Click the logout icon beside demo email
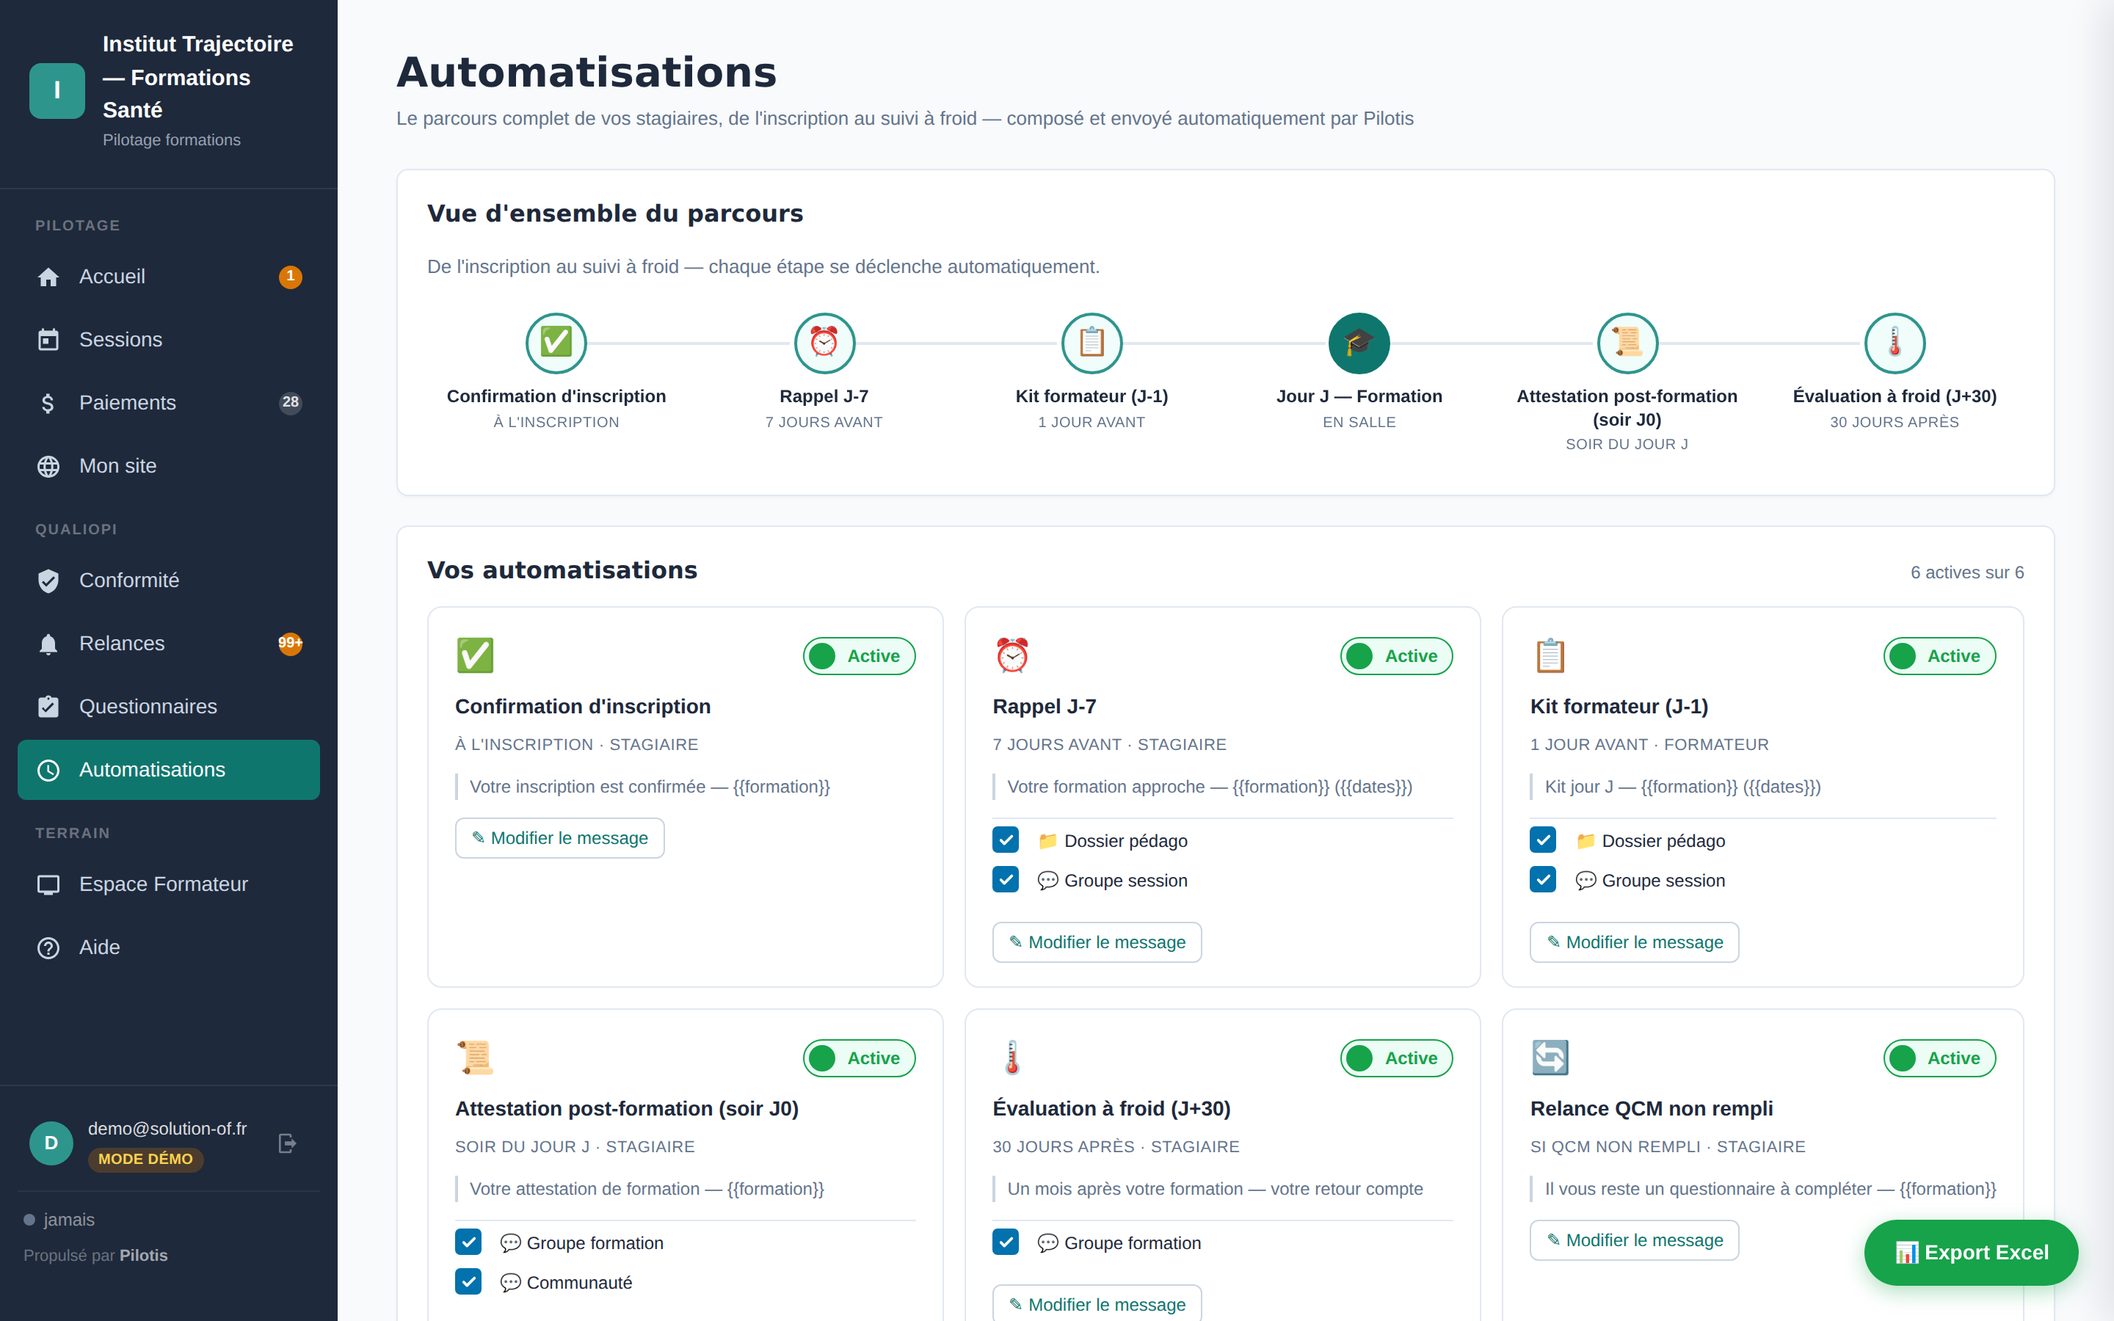 point(288,1143)
